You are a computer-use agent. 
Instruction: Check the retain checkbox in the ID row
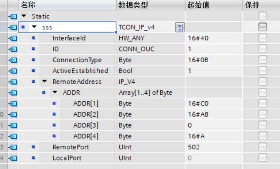262,49
